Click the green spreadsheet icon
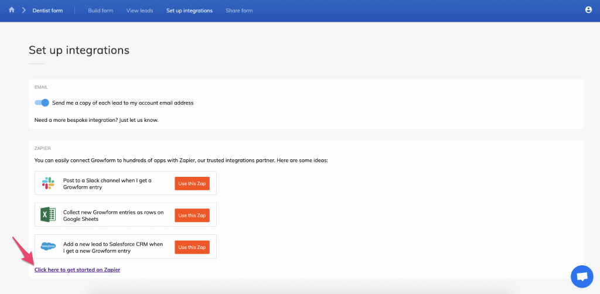Image resolution: width=600 pixels, height=294 pixels. (x=48, y=215)
